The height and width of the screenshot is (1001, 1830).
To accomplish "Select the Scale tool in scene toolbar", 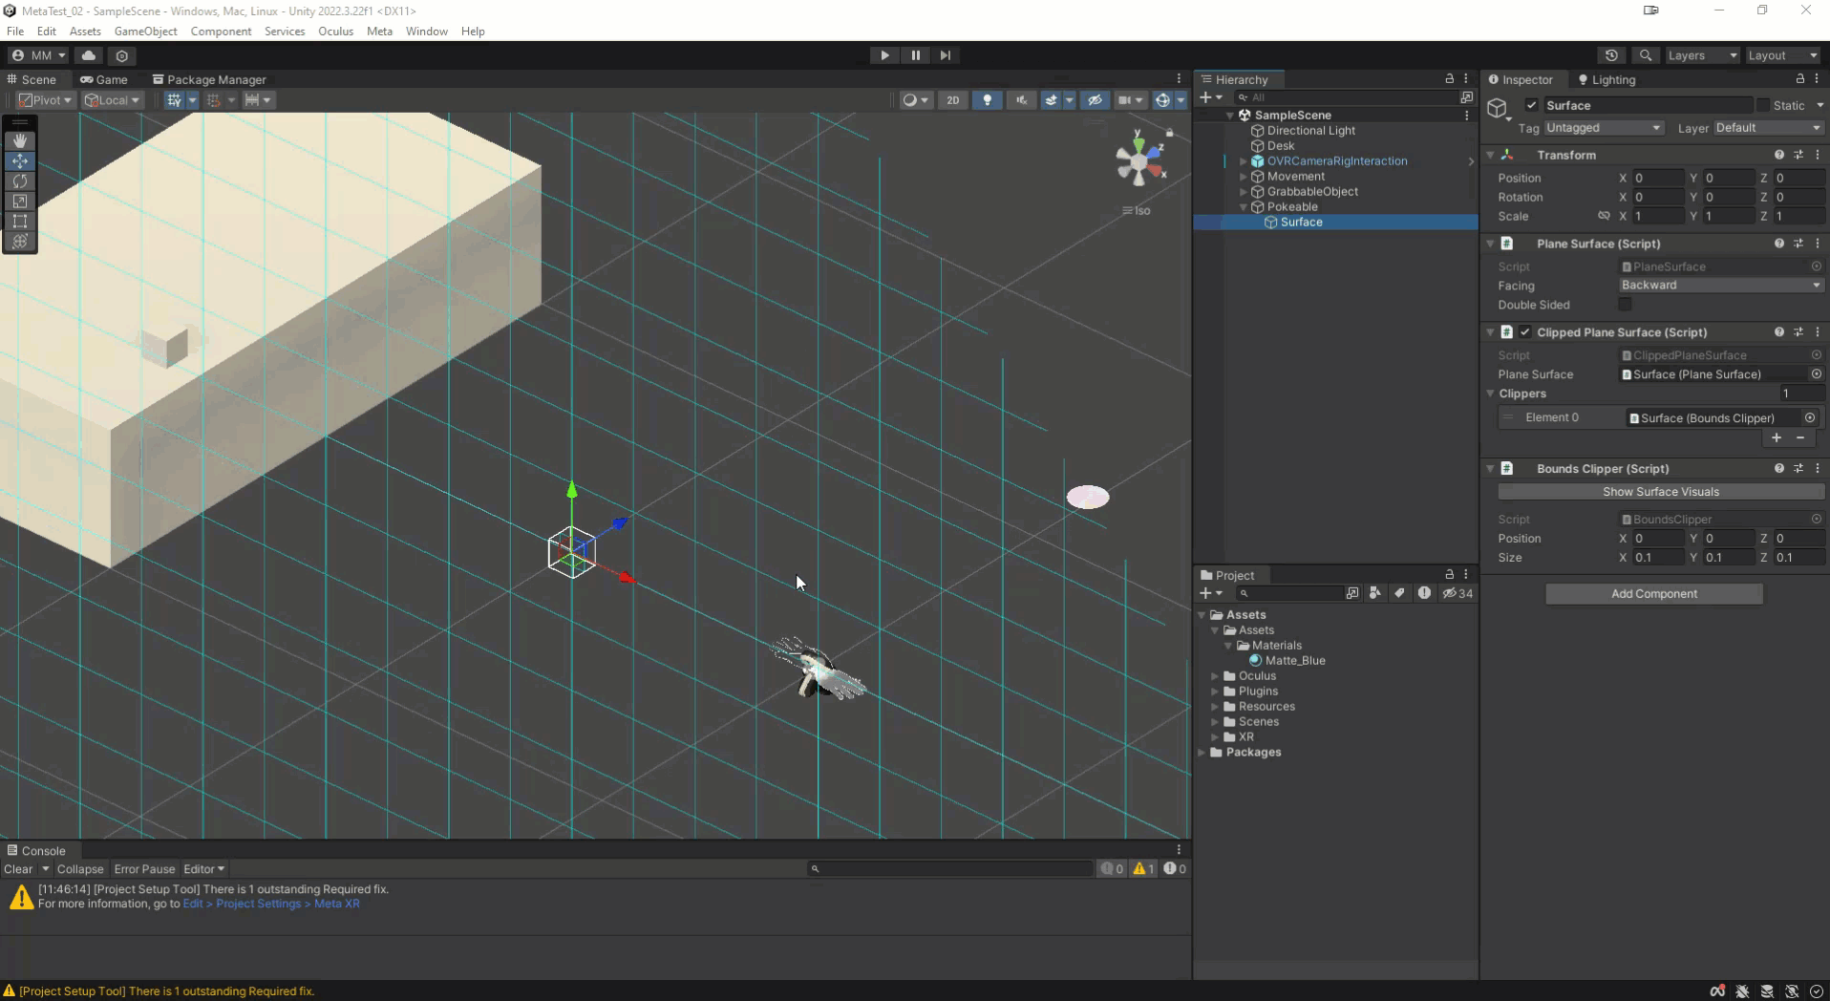I will [x=19, y=201].
